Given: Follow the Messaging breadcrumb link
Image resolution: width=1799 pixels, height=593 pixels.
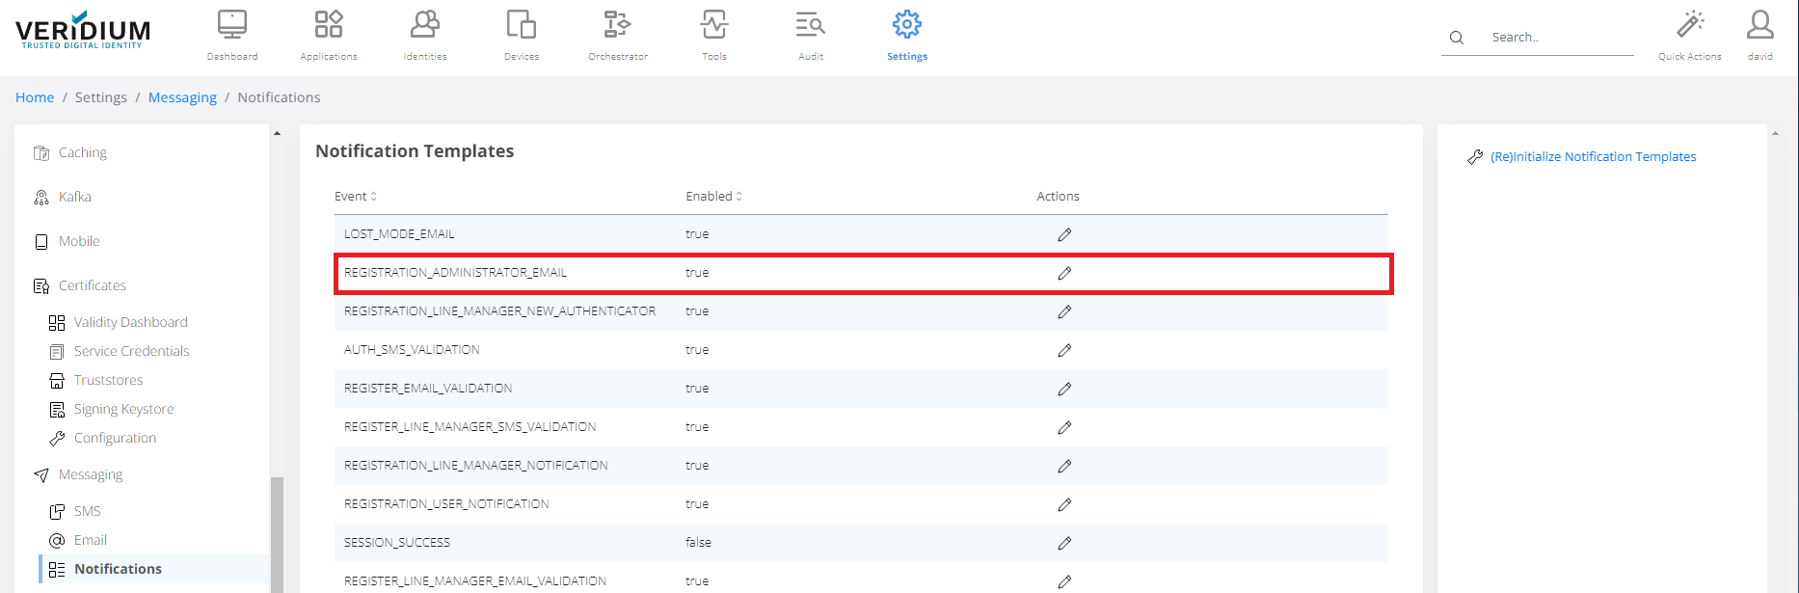Looking at the screenshot, I should click(x=182, y=97).
